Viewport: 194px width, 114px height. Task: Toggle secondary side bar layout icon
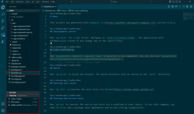point(177,2)
